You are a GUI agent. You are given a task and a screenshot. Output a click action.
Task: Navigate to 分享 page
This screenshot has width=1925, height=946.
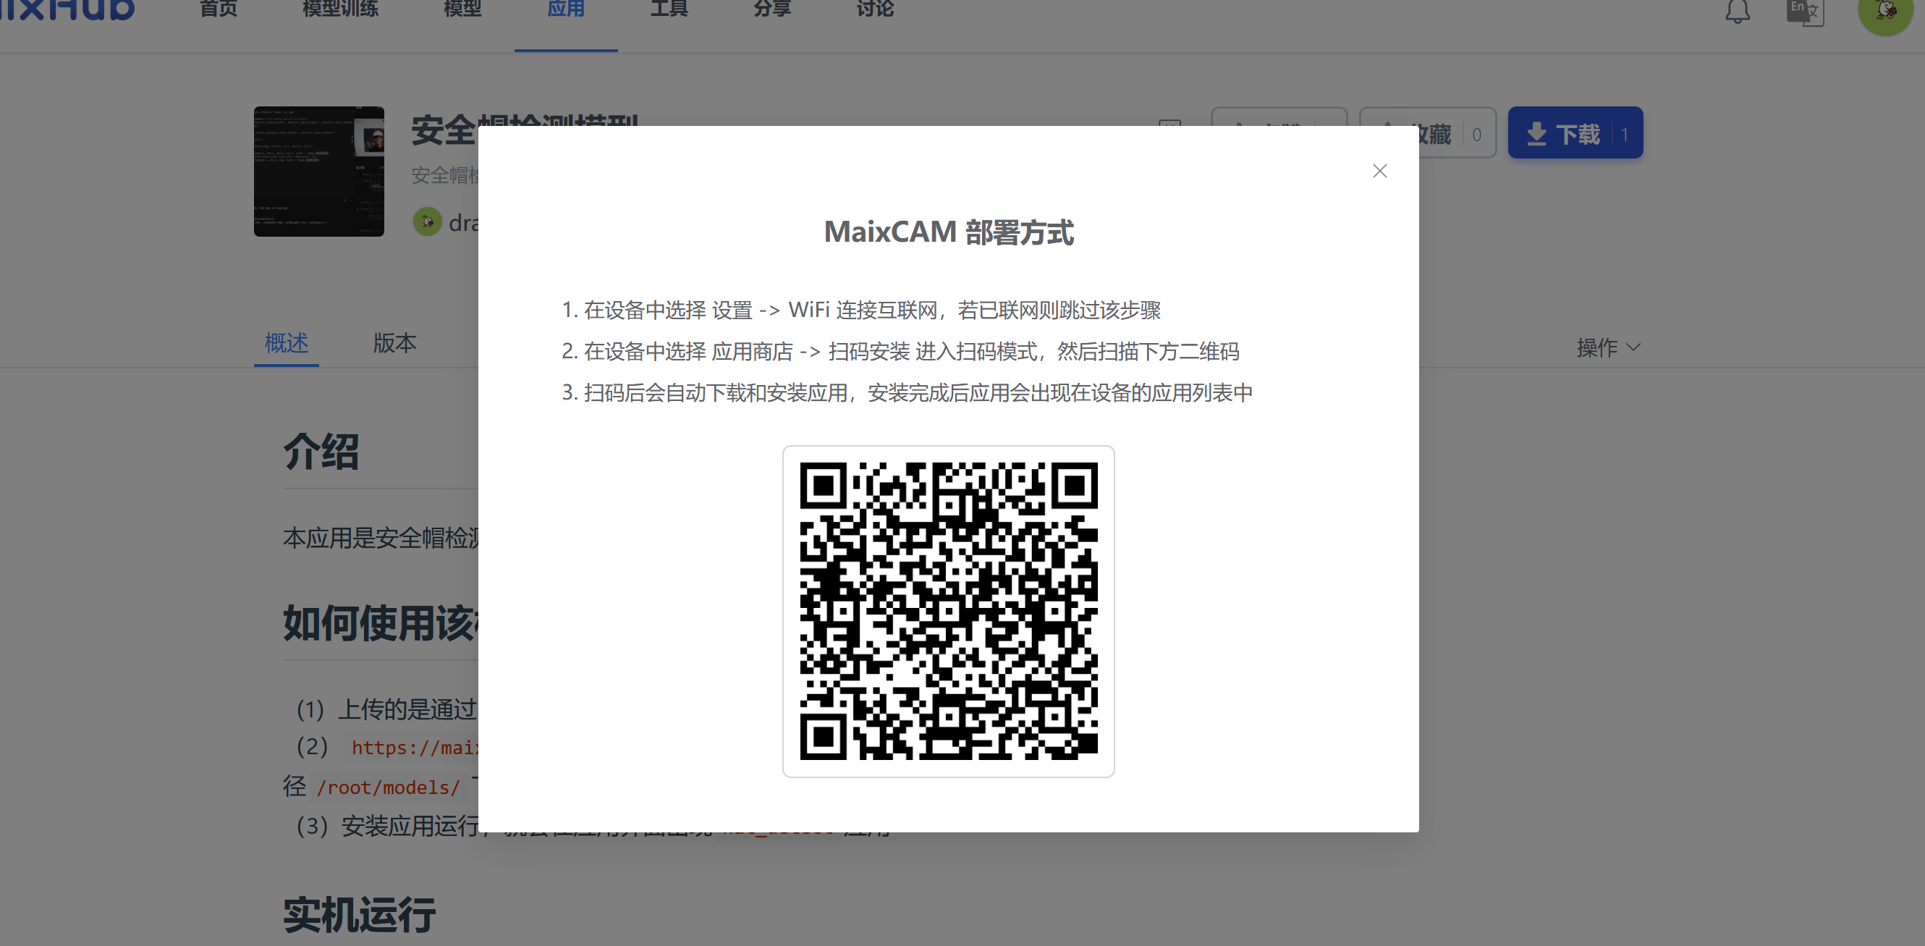pyautogui.click(x=772, y=9)
